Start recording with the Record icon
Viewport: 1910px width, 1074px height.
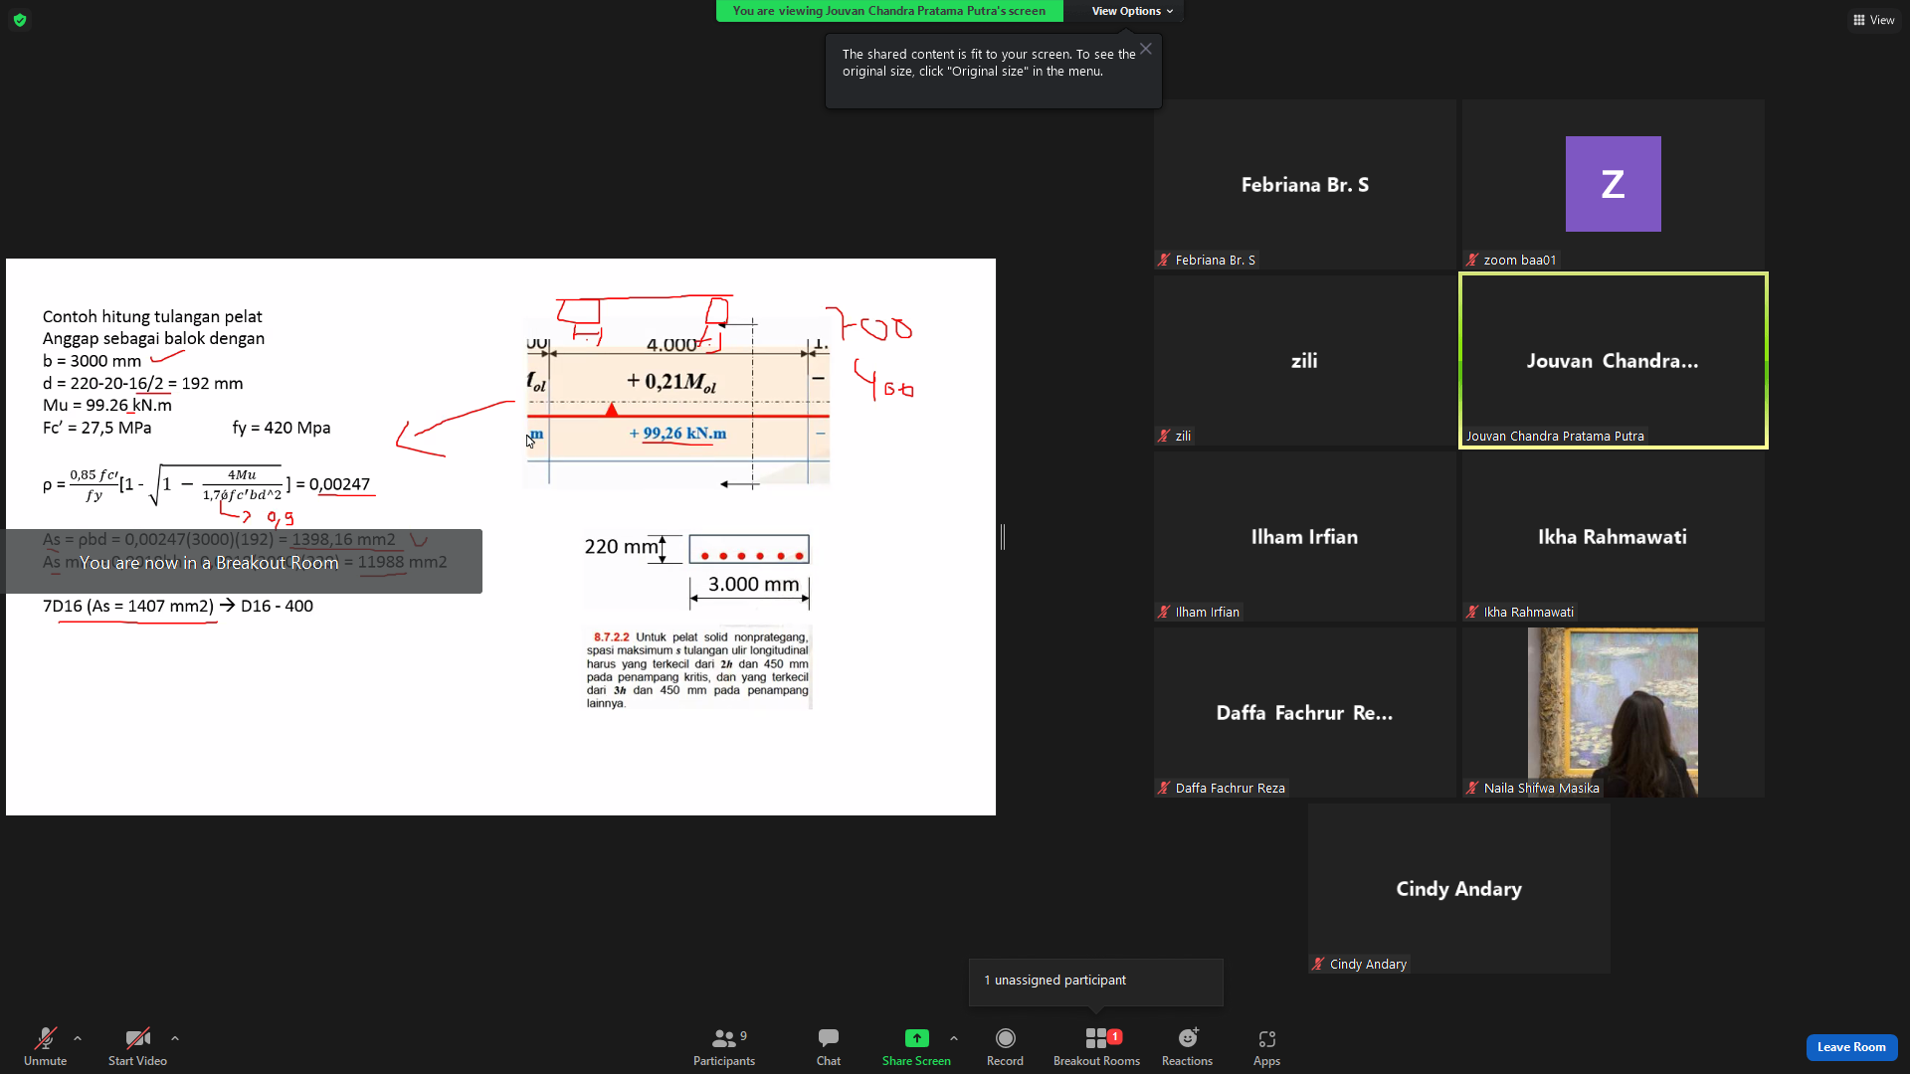(x=1006, y=1038)
